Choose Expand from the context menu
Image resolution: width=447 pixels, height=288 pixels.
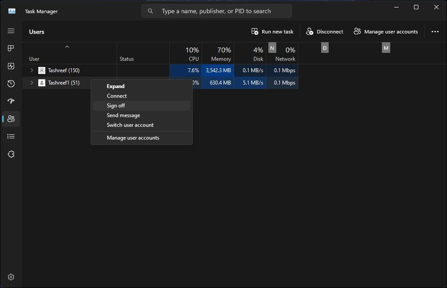[x=115, y=86]
